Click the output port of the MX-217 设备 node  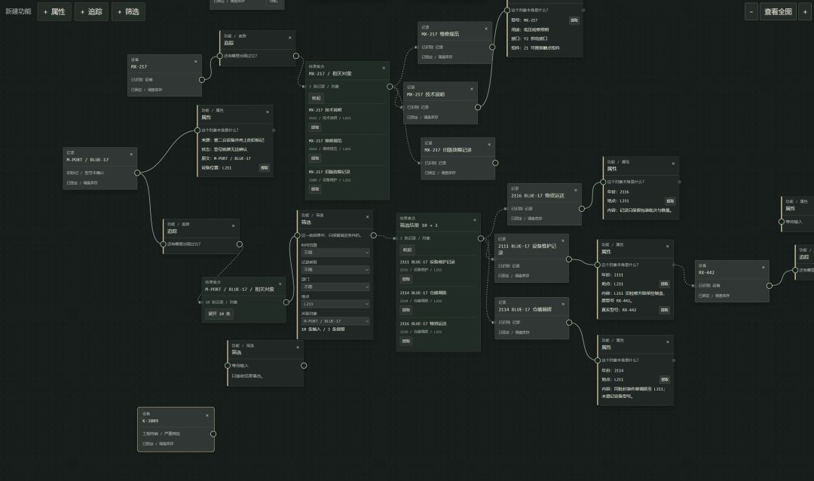click(x=202, y=79)
